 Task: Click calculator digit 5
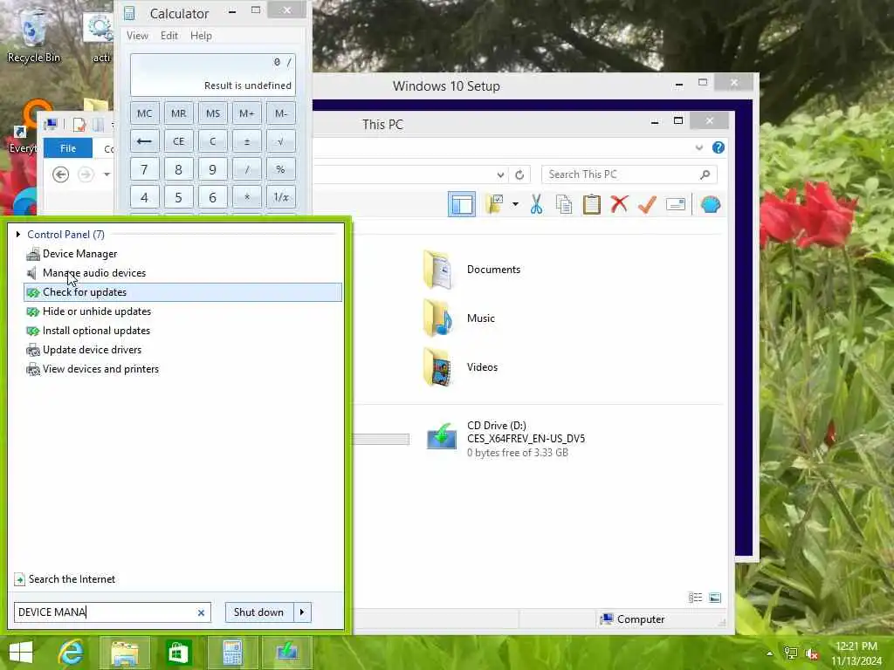tap(178, 197)
